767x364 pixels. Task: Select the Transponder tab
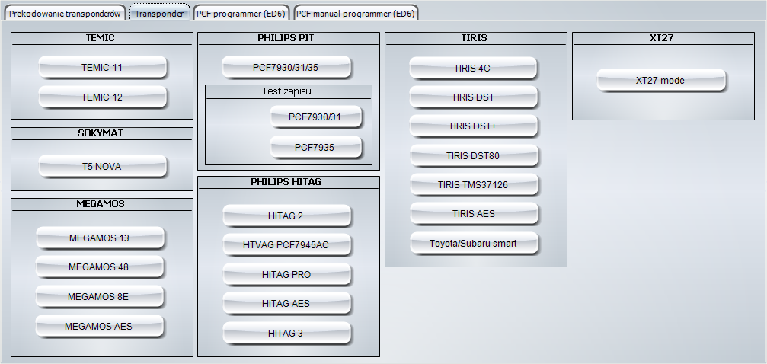pyautogui.click(x=159, y=13)
